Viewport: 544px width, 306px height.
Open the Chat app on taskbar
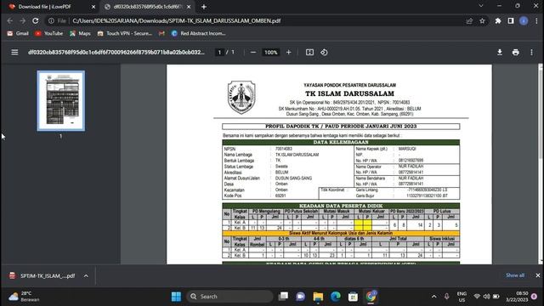point(300,297)
